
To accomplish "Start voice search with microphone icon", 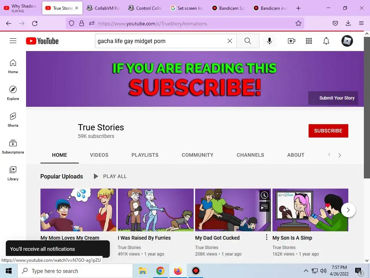I will tap(270, 41).
